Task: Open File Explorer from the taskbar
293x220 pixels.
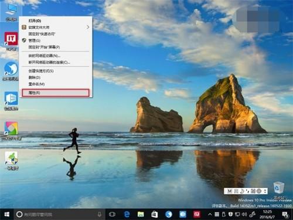Action: [141, 215]
